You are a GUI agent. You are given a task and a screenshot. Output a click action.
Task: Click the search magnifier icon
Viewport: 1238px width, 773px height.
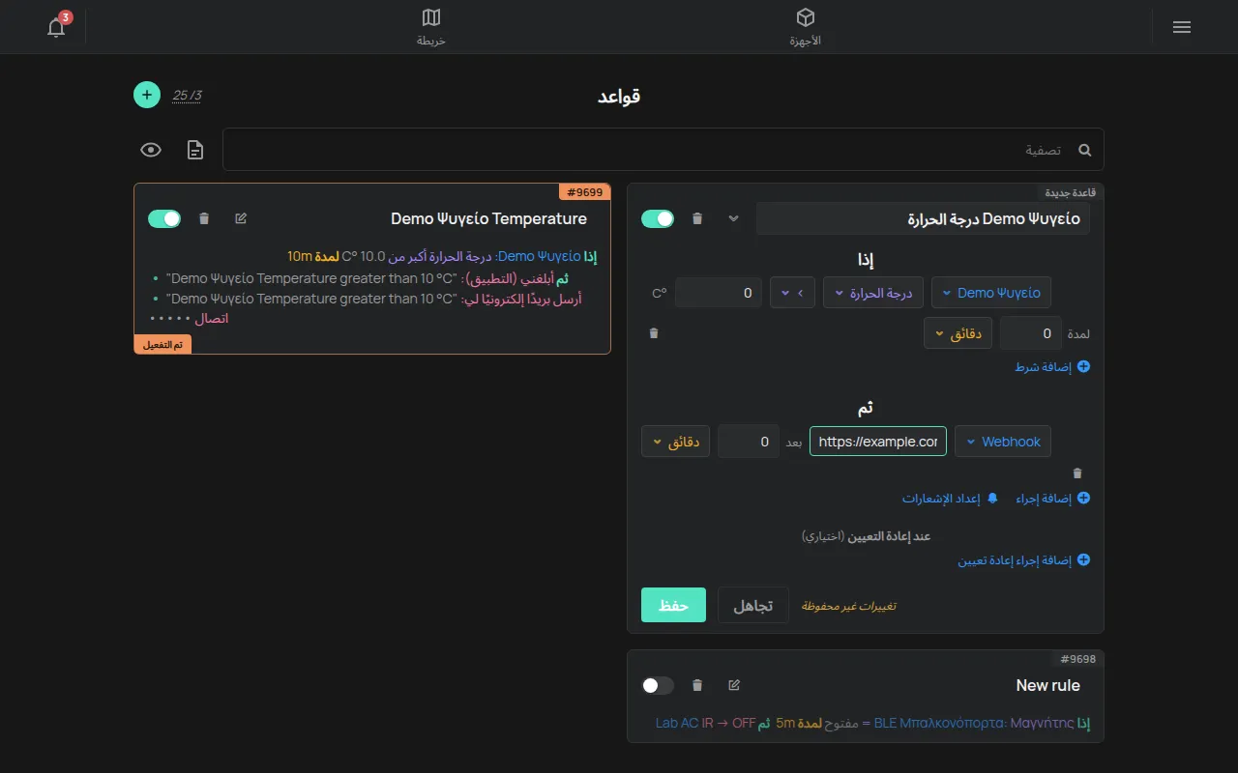coord(1084,150)
